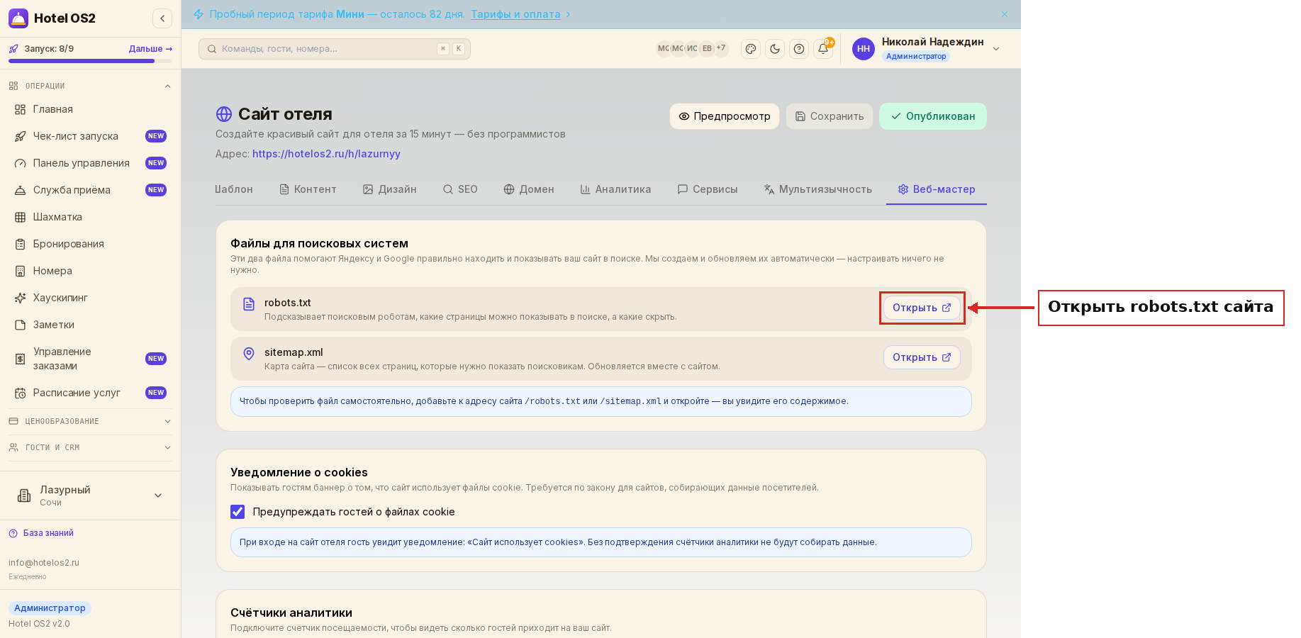Viewport: 1301px width, 638px height.
Task: Go to Чек-лист запуска
Action: [x=91, y=136]
